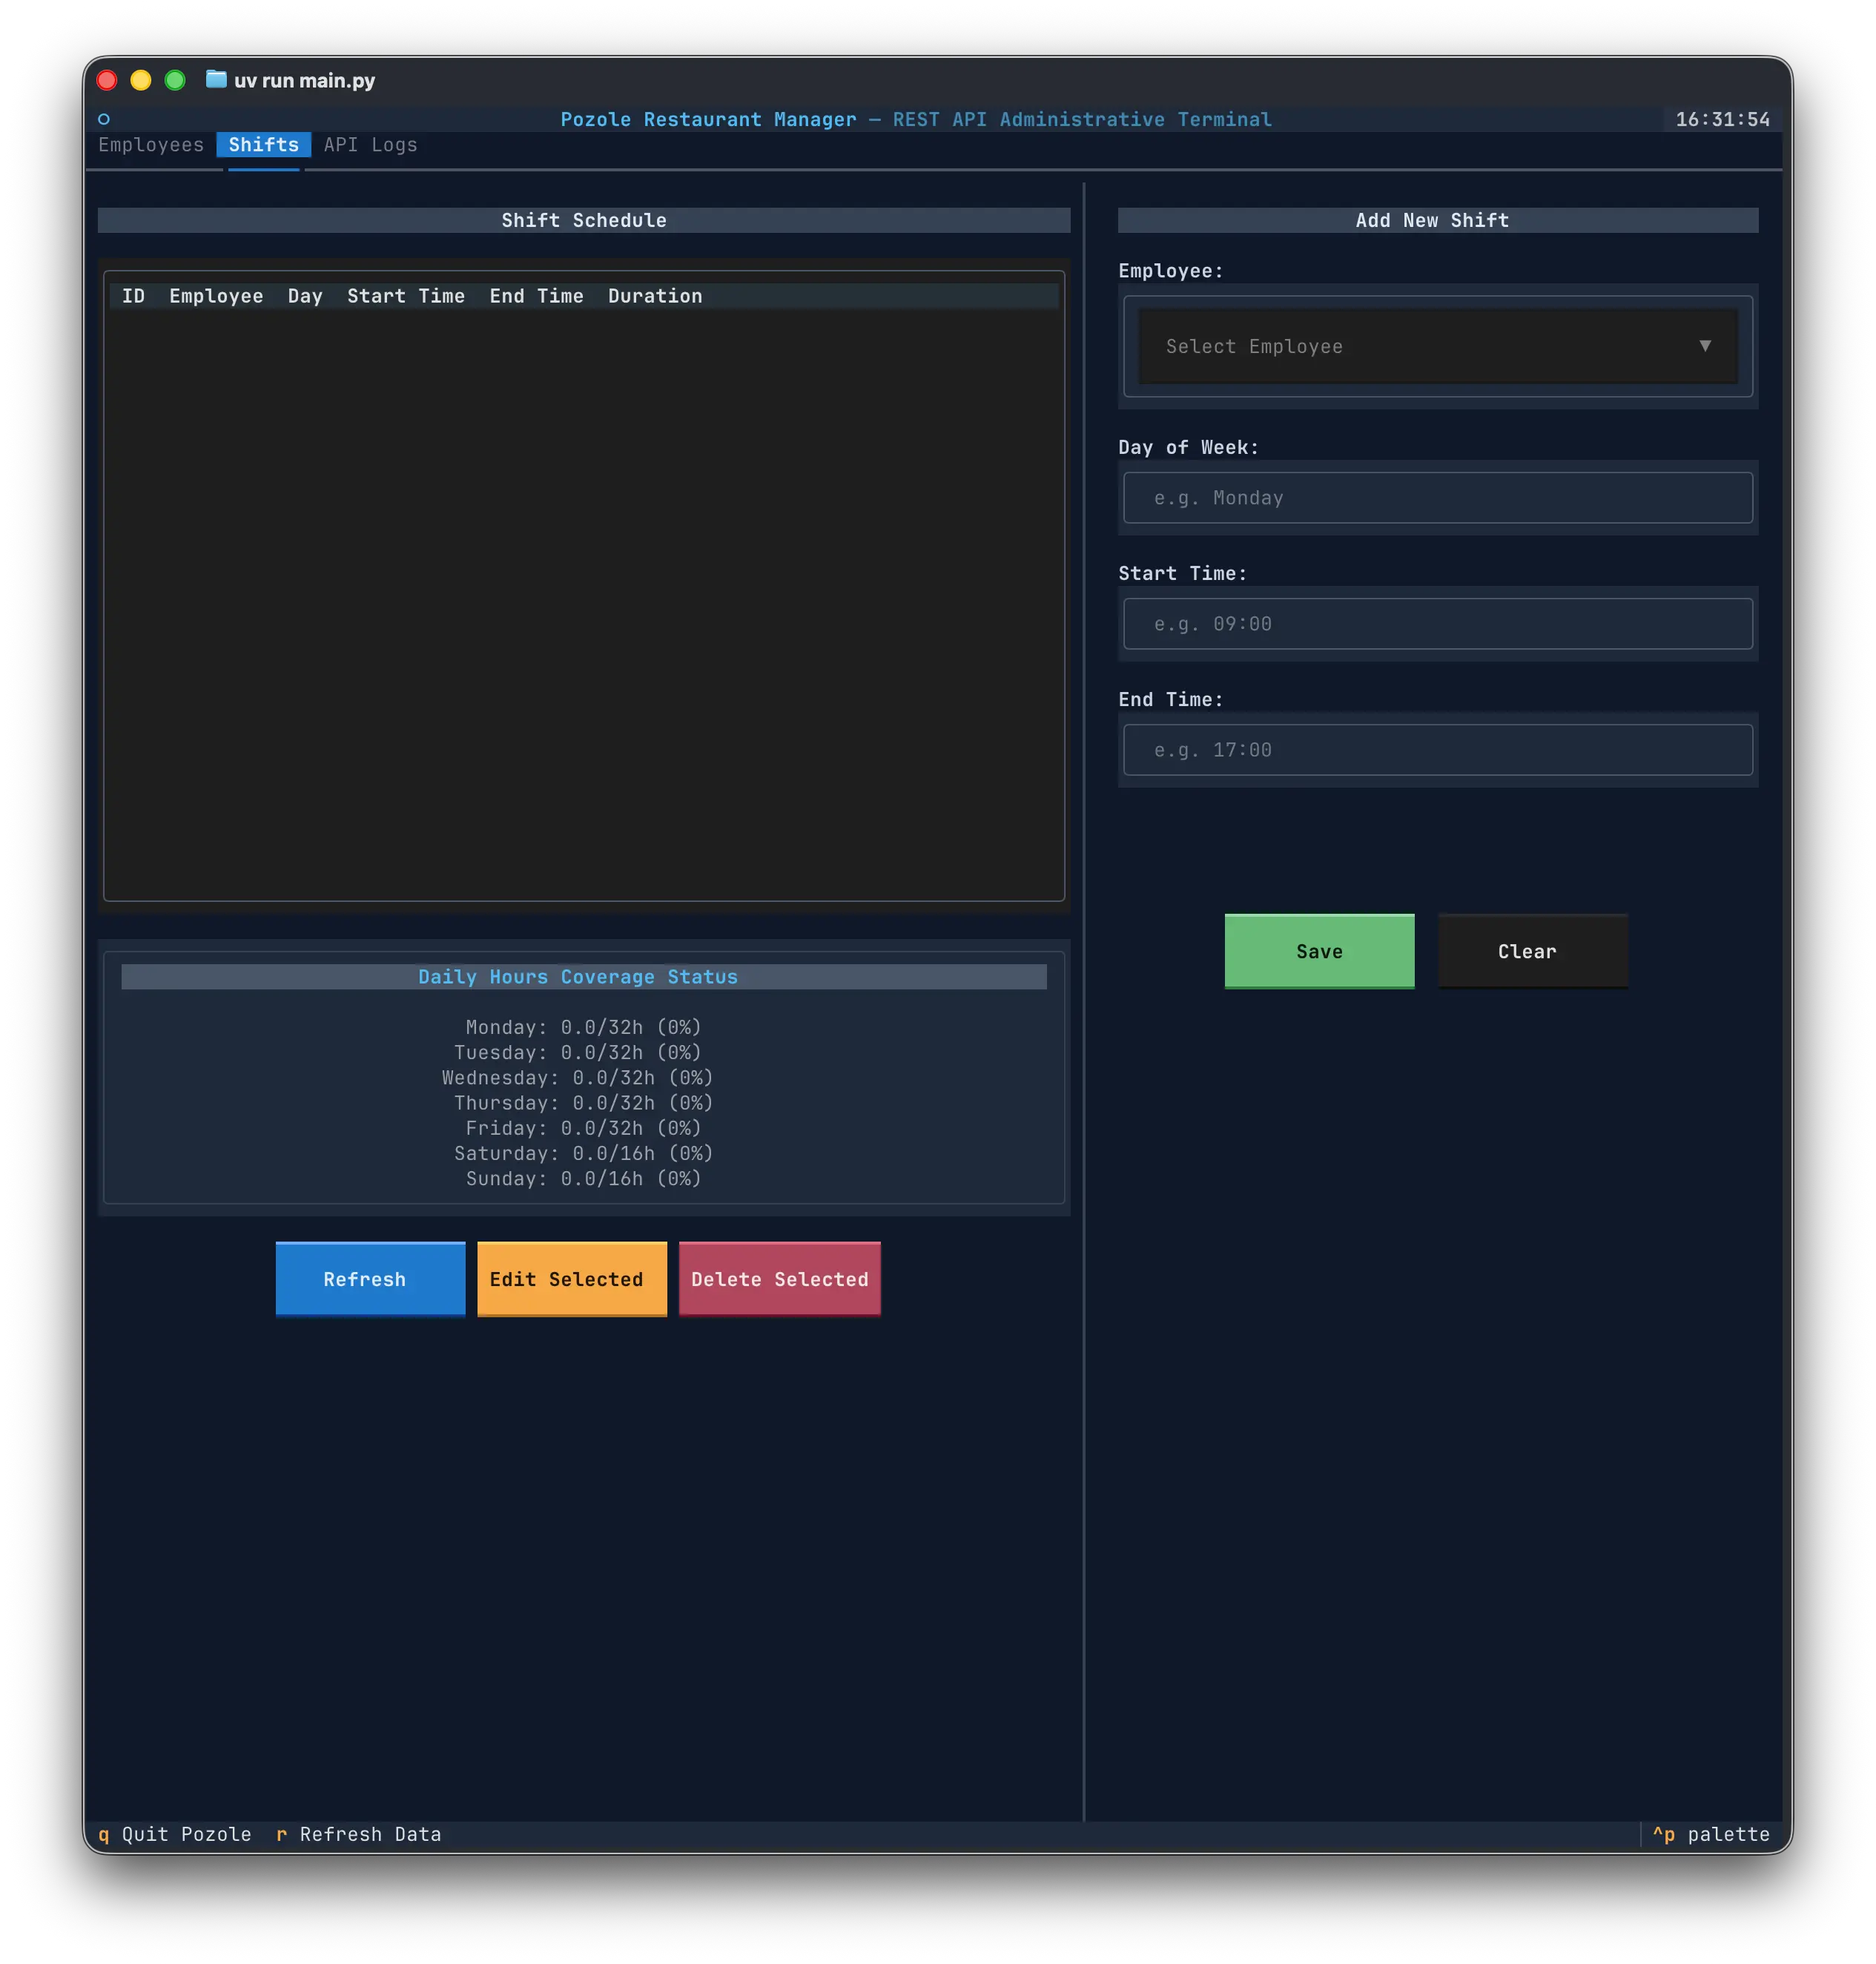The width and height of the screenshot is (1876, 1964).
Task: Click the Edit Selected button
Action: [x=572, y=1279]
